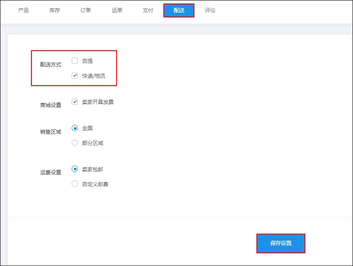
Task: Select the 卖家包邮 shipping option
Action: click(75, 169)
